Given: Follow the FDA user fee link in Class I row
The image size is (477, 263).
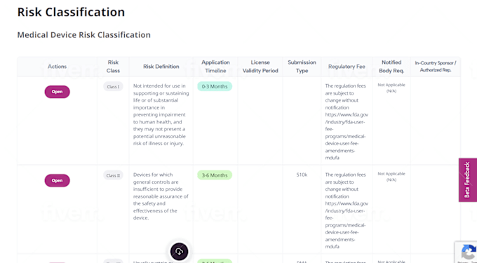Looking at the screenshot, I should (x=347, y=136).
